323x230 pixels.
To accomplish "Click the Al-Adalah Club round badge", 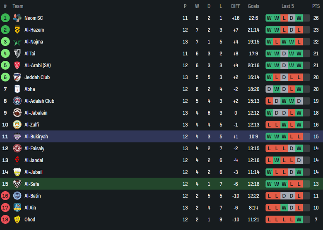I will [x=17, y=101].
